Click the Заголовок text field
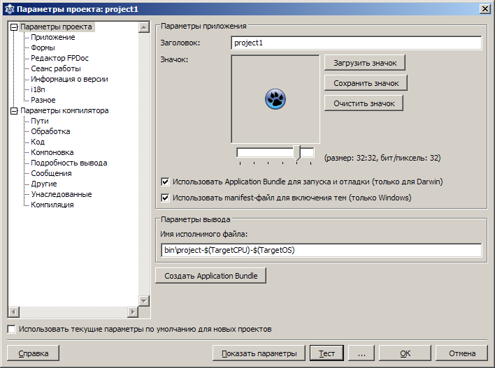495x368 pixels. coord(356,43)
